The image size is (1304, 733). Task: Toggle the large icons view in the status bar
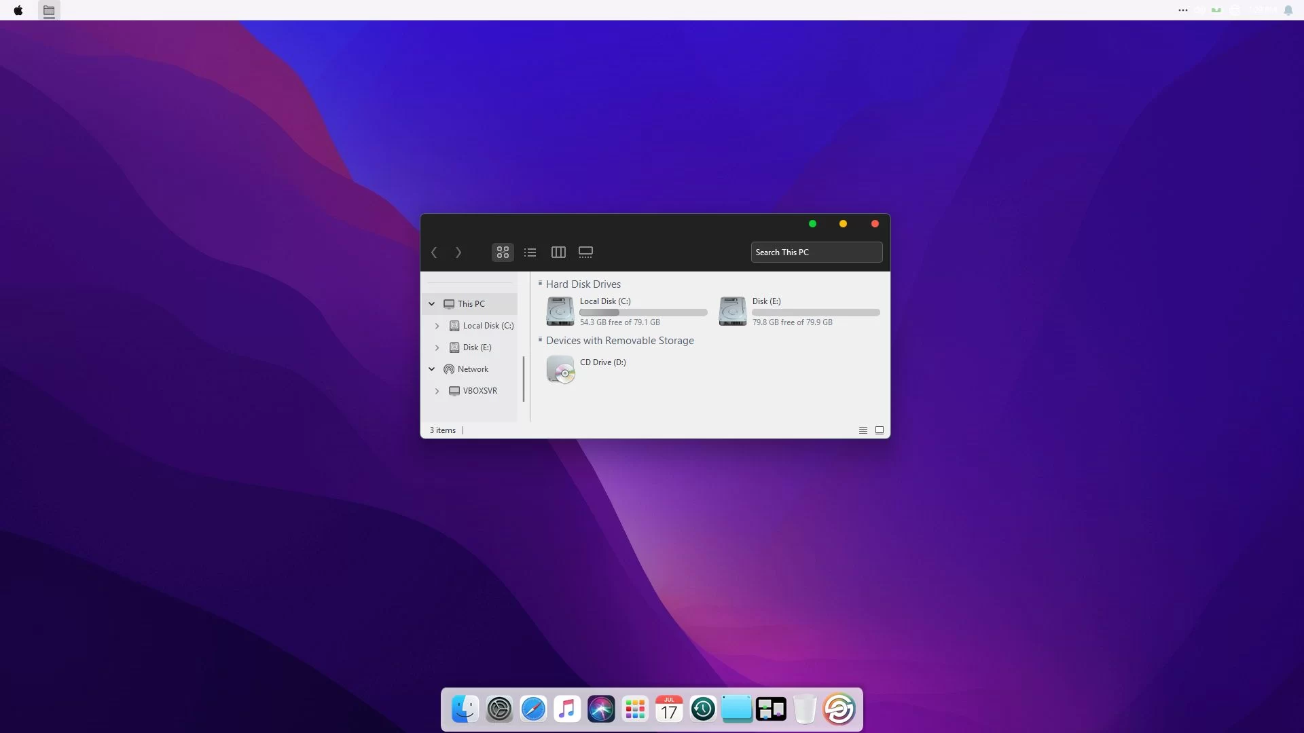pyautogui.click(x=880, y=430)
